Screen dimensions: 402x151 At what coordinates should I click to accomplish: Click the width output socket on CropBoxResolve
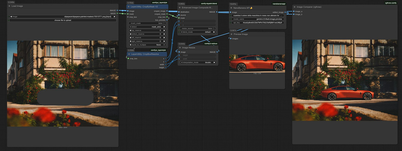coord(166,65)
